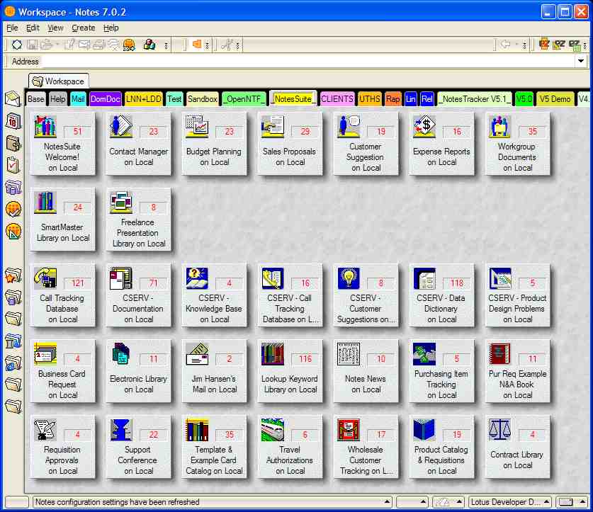Open the Address bar dropdown arrow

click(580, 61)
